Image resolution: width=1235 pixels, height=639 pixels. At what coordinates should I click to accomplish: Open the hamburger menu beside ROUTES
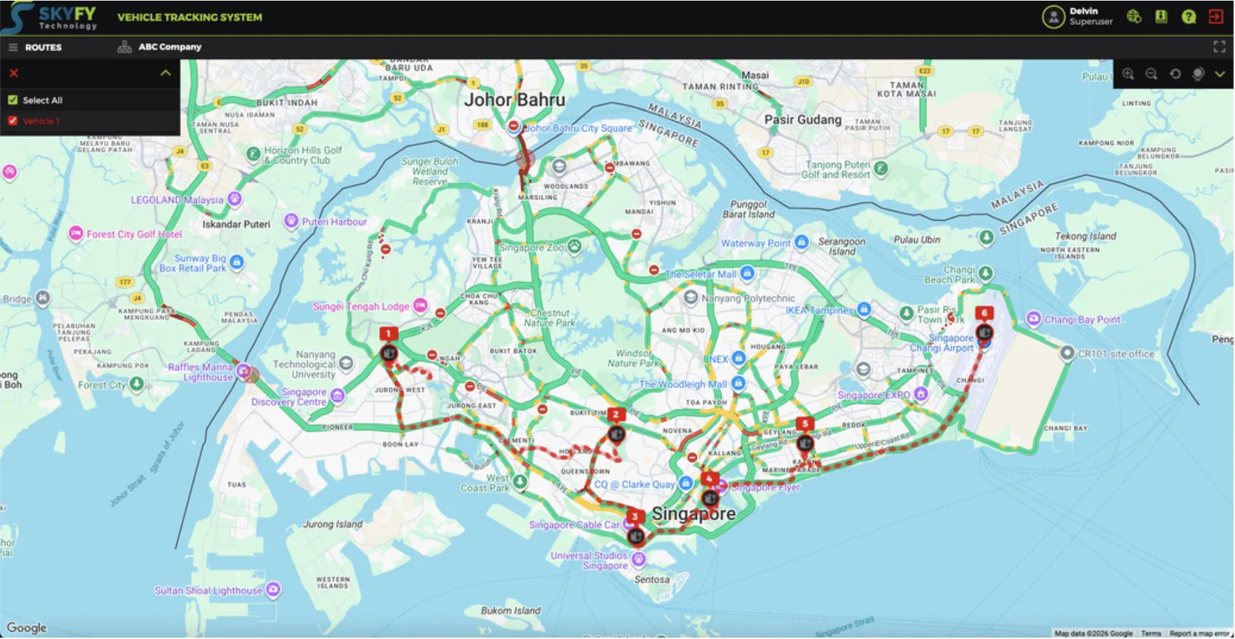point(12,47)
